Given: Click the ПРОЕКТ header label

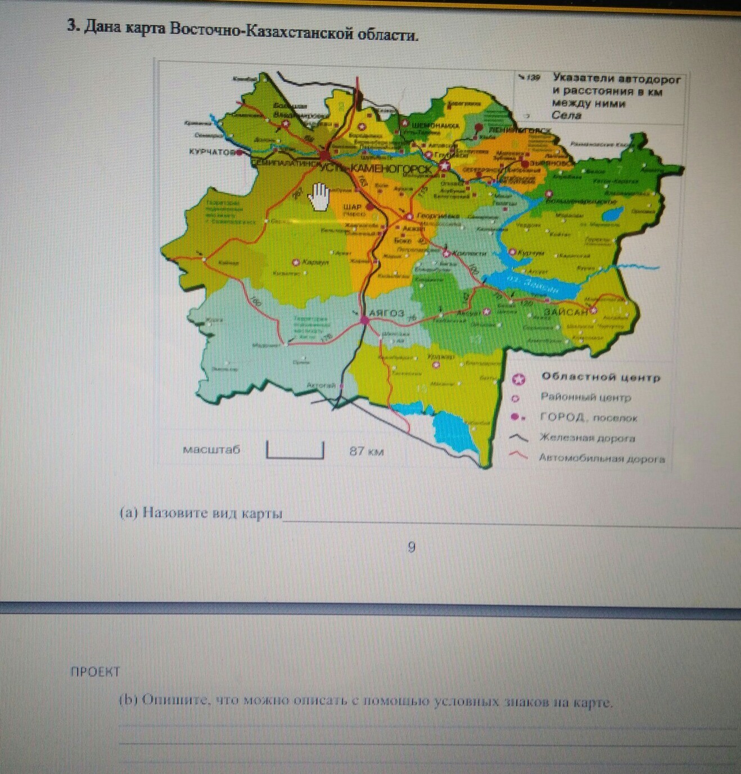Looking at the screenshot, I should (x=95, y=672).
